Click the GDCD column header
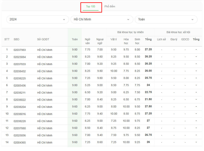The image size is (204, 151). (185, 39)
